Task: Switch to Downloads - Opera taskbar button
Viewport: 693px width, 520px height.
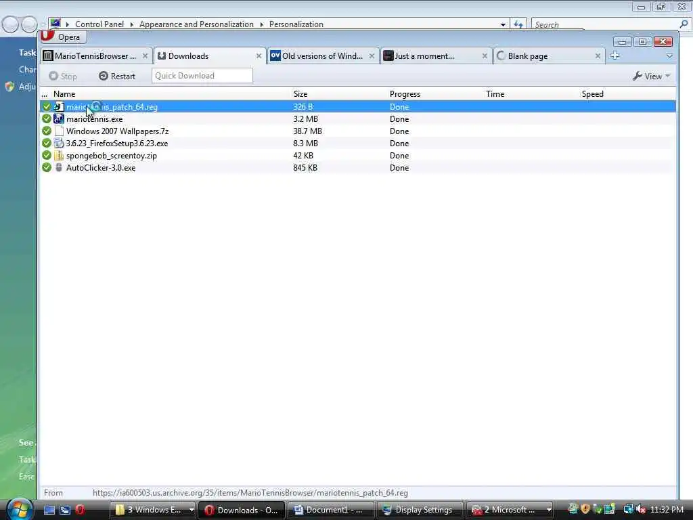Action: click(242, 510)
